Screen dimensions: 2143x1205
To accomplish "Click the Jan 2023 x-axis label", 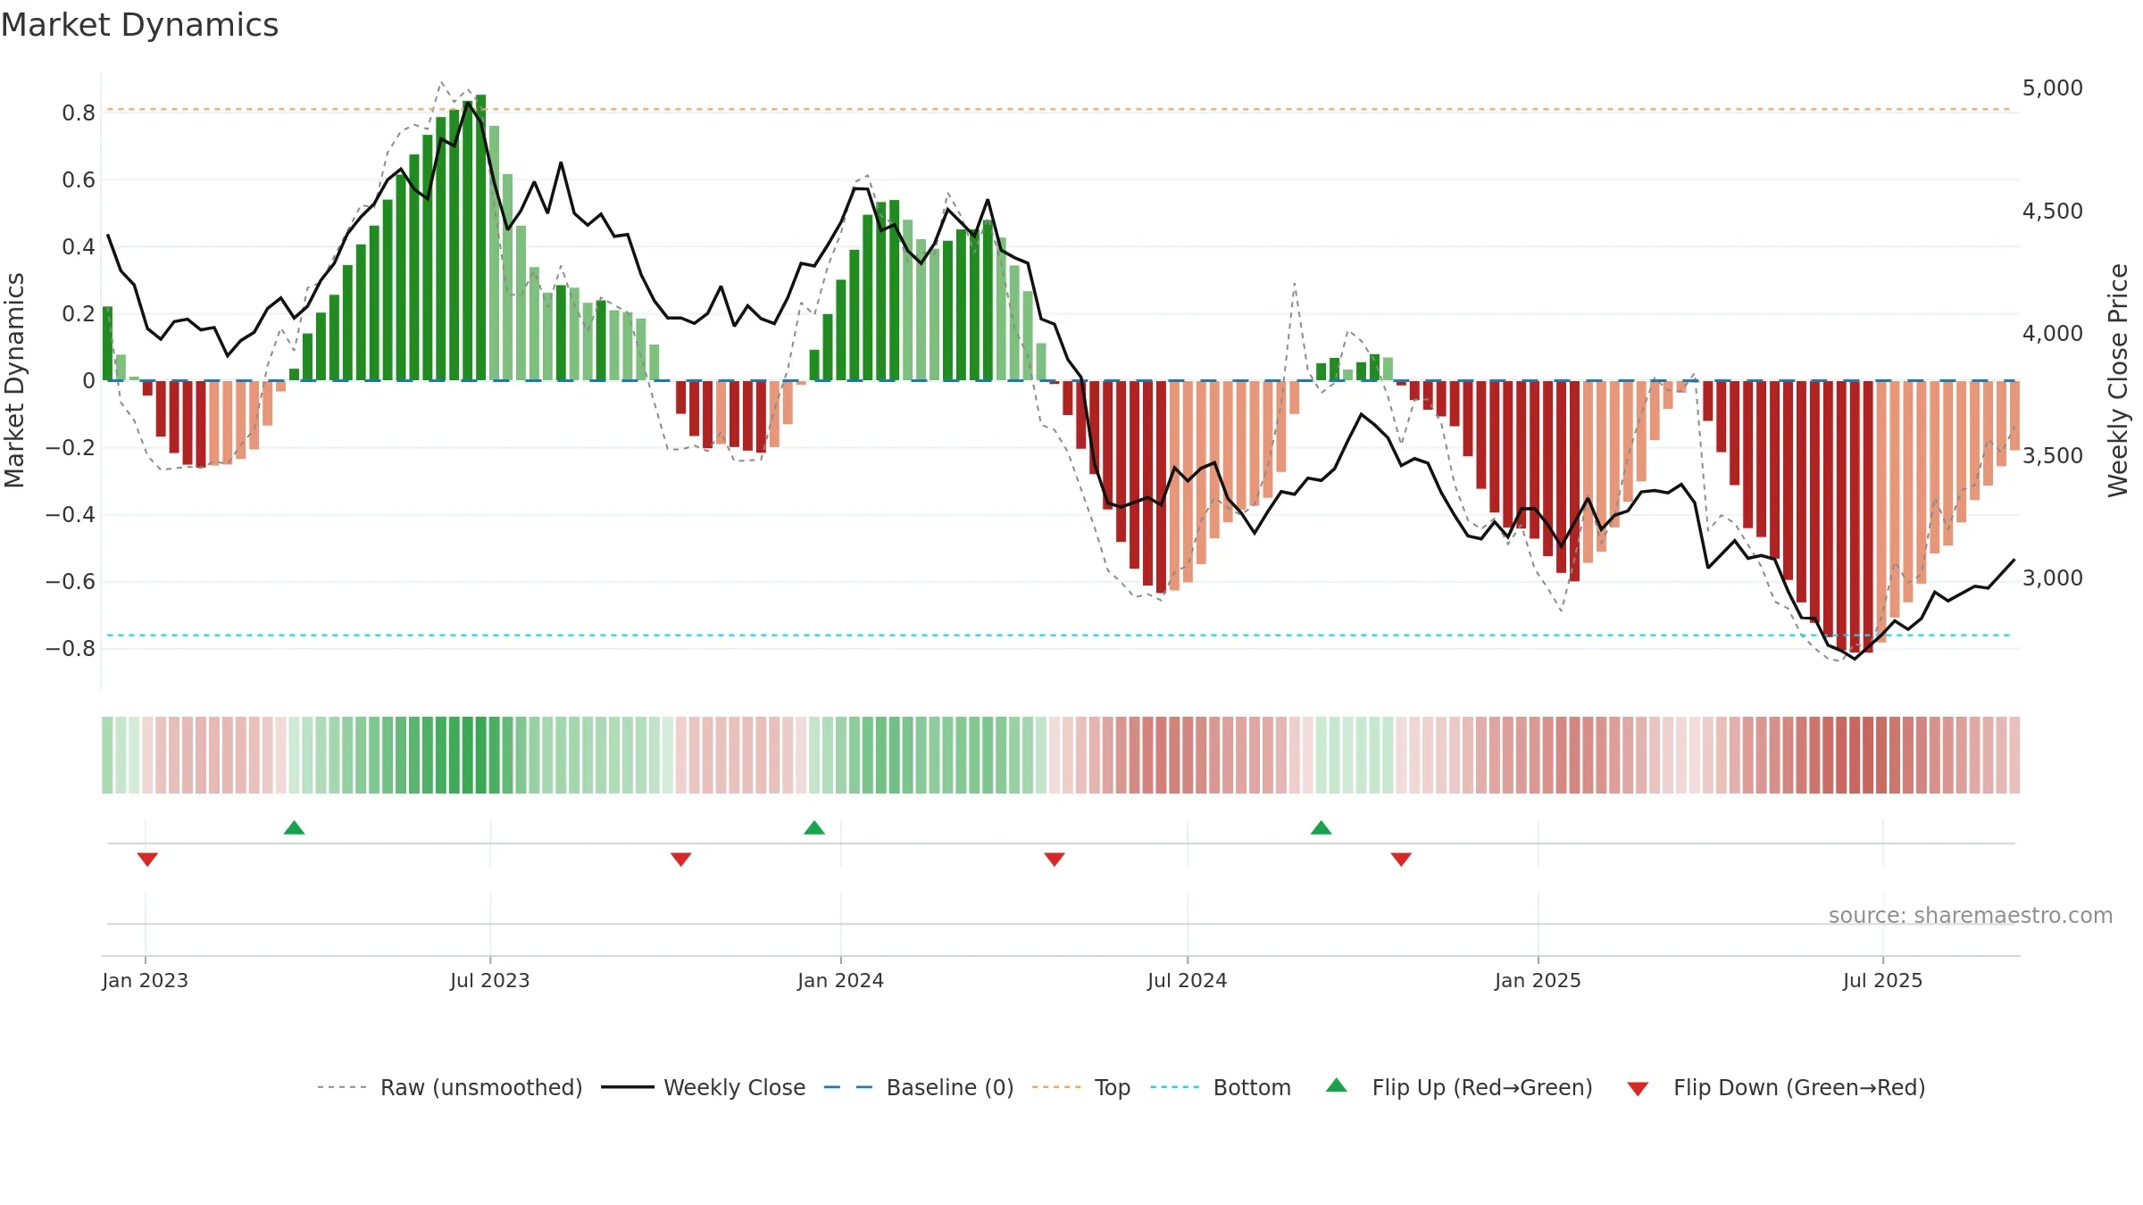I will click(x=145, y=980).
